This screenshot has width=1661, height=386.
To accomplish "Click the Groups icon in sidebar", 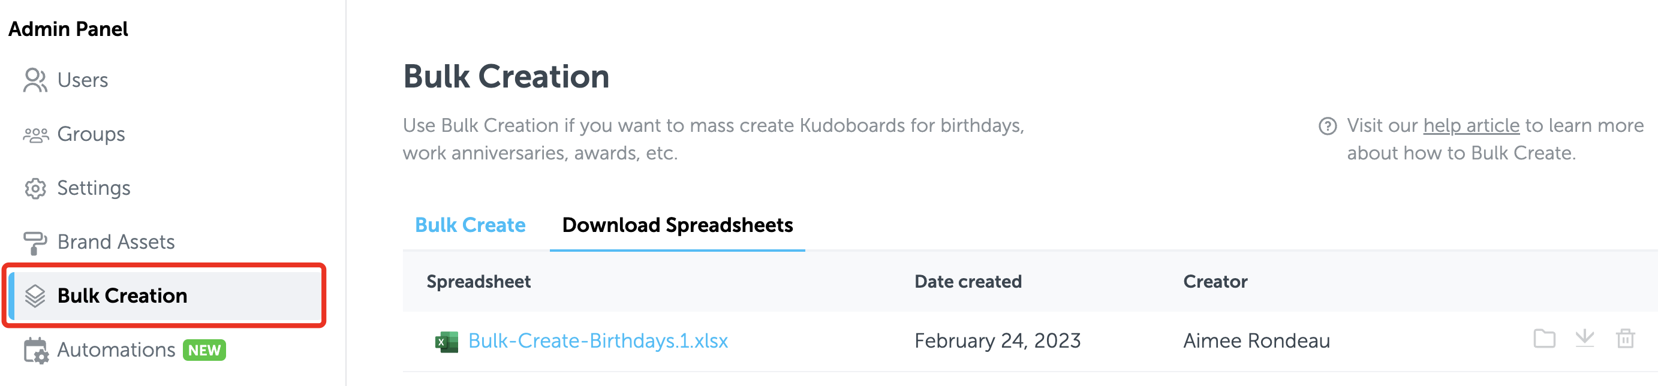I will pyautogui.click(x=35, y=135).
